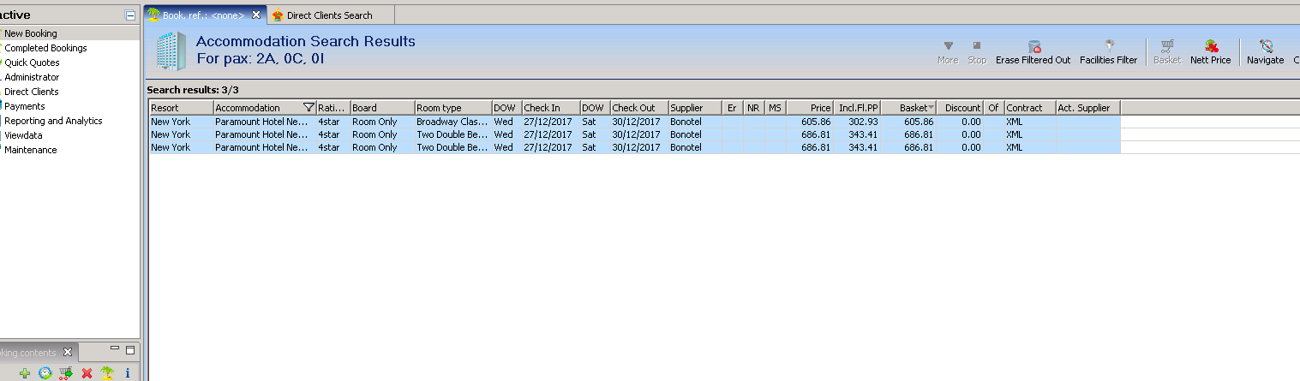Open Payments in the sidebar

pos(25,106)
